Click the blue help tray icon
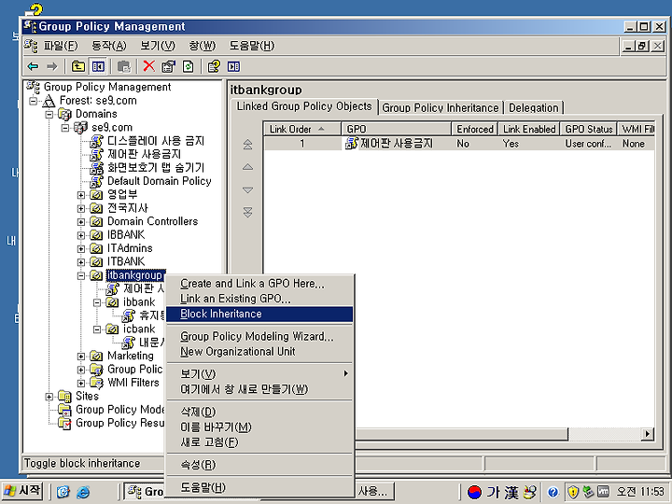The width and height of the screenshot is (672, 504). 553,492
